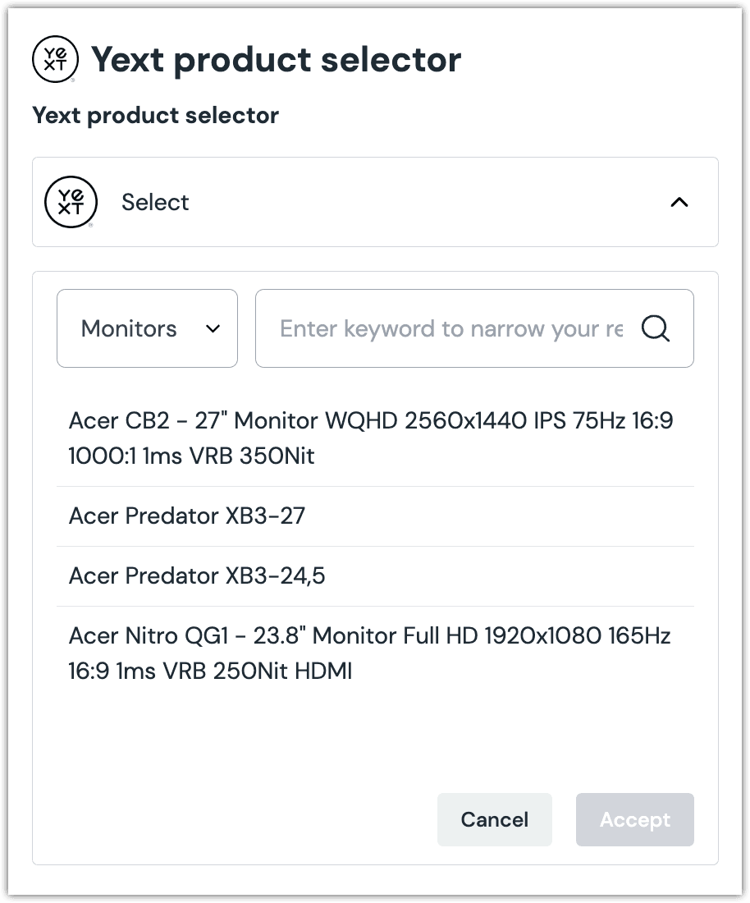Click the Select product dropdown field

click(375, 202)
